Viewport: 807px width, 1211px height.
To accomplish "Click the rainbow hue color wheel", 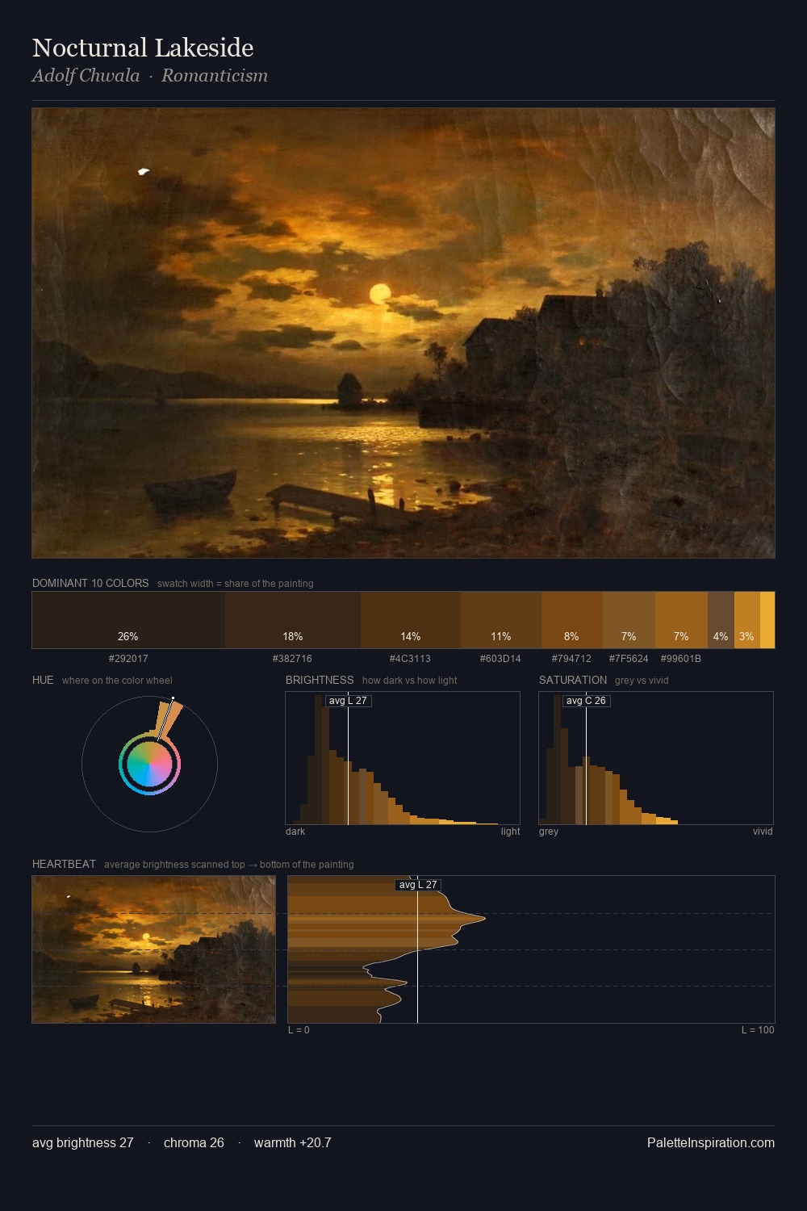I will [149, 764].
